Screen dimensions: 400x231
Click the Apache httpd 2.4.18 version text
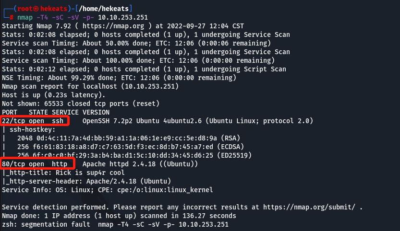pyautogui.click(x=117, y=164)
